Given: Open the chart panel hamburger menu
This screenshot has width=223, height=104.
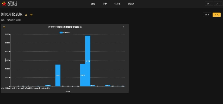Looking at the screenshot, I should (x=4, y=27).
